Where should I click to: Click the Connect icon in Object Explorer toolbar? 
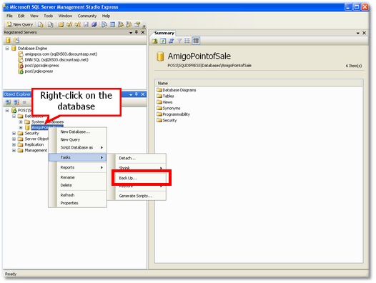pyautogui.click(x=8, y=102)
